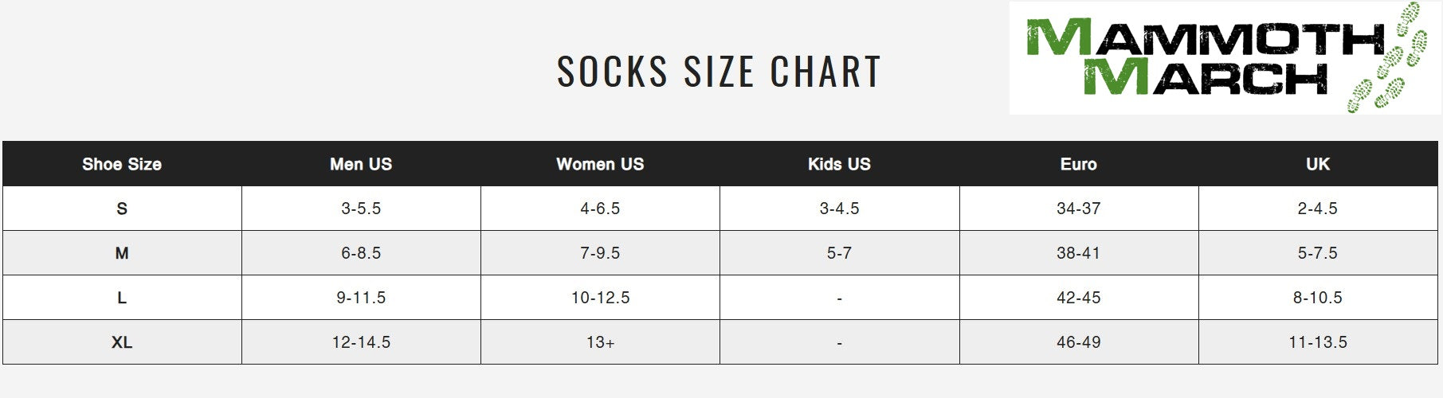
Task: Select the L size row label
Action: click(122, 298)
